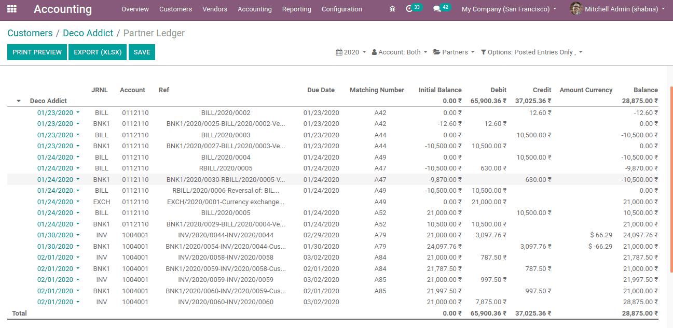This screenshot has width=673, height=328.
Task: Click the Print Preview button
Action: (37, 52)
